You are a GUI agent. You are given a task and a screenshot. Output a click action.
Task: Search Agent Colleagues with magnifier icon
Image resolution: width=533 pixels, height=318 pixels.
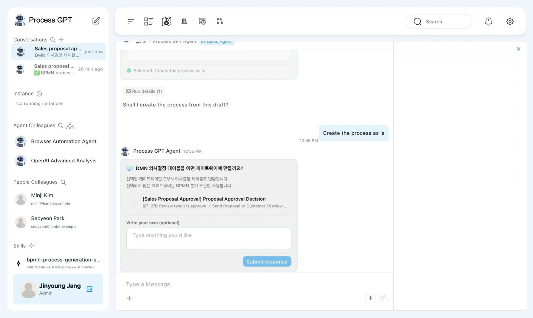click(61, 126)
